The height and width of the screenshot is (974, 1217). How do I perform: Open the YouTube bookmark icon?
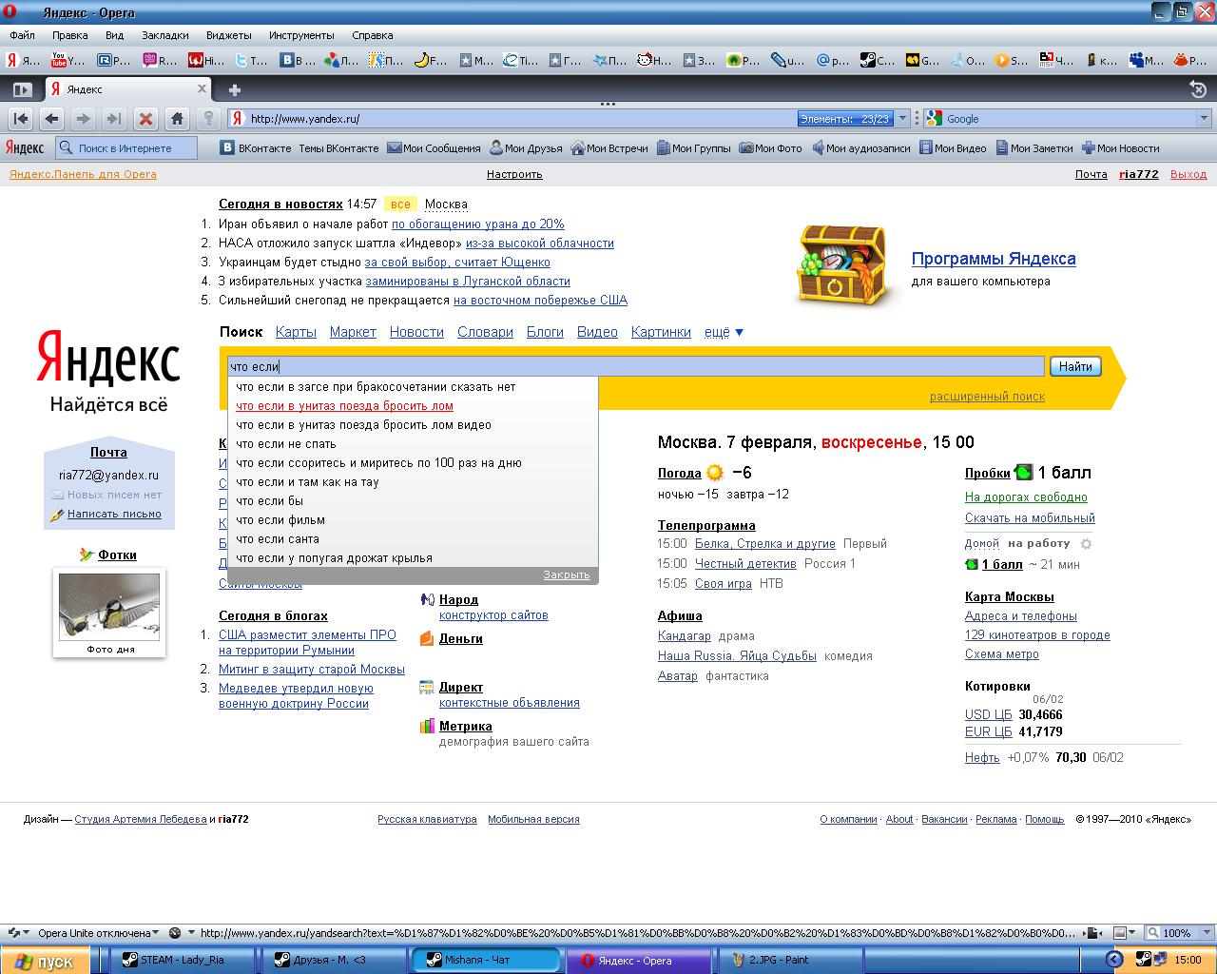click(x=59, y=60)
